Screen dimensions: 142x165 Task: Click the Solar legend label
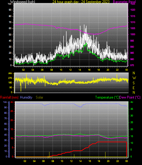(39, 97)
